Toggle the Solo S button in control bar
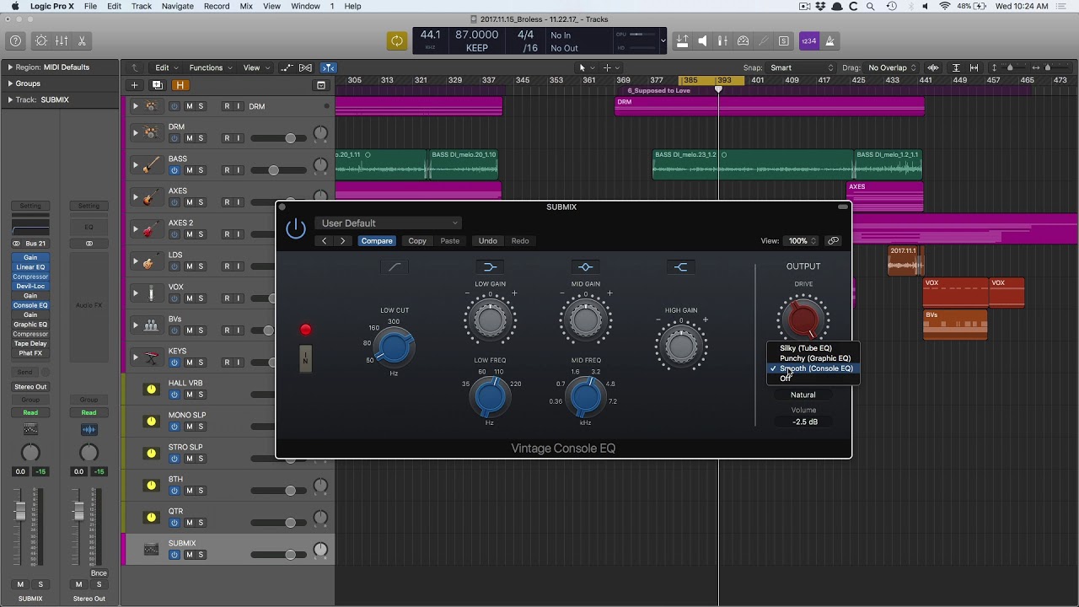Viewport: 1079px width, 607px height. coord(783,40)
